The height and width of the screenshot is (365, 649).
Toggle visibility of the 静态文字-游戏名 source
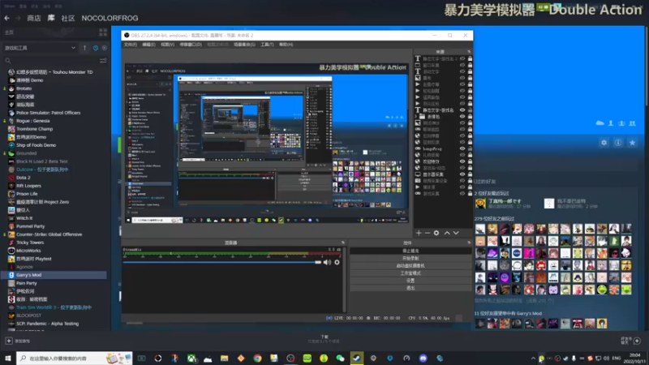tap(462, 110)
